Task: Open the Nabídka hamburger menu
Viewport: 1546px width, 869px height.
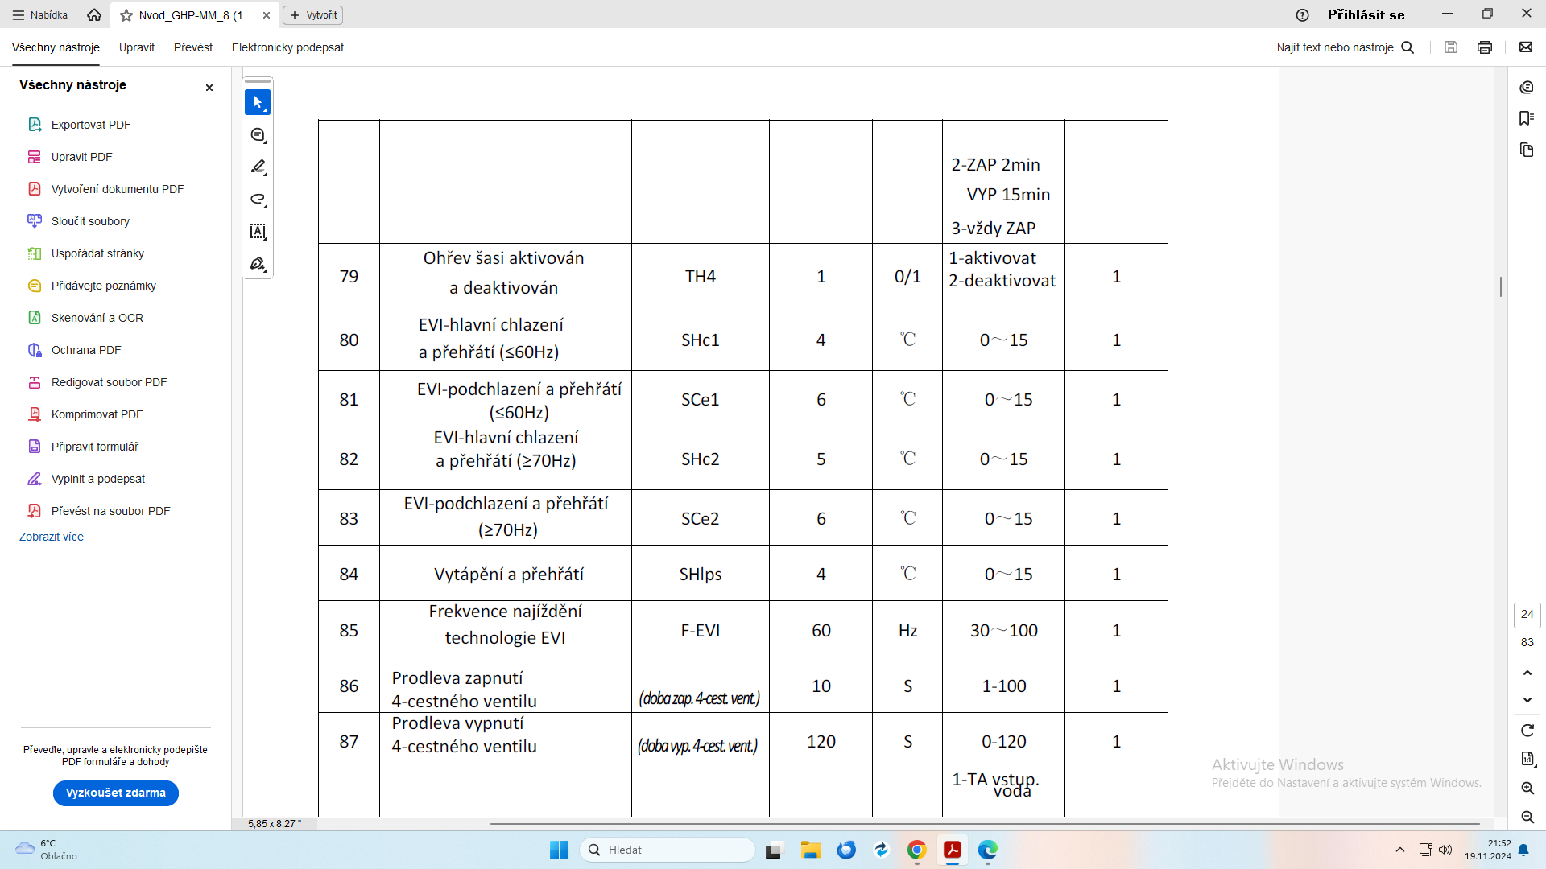Action: pyautogui.click(x=40, y=14)
